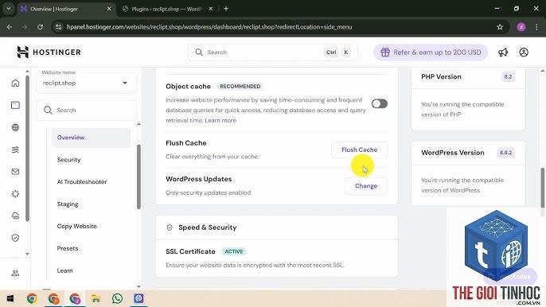The height and width of the screenshot is (307, 546).
Task: Click the Only security updates enabled text
Action: (209, 192)
